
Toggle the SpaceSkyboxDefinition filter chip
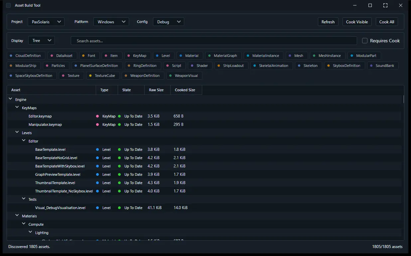pos(32,76)
